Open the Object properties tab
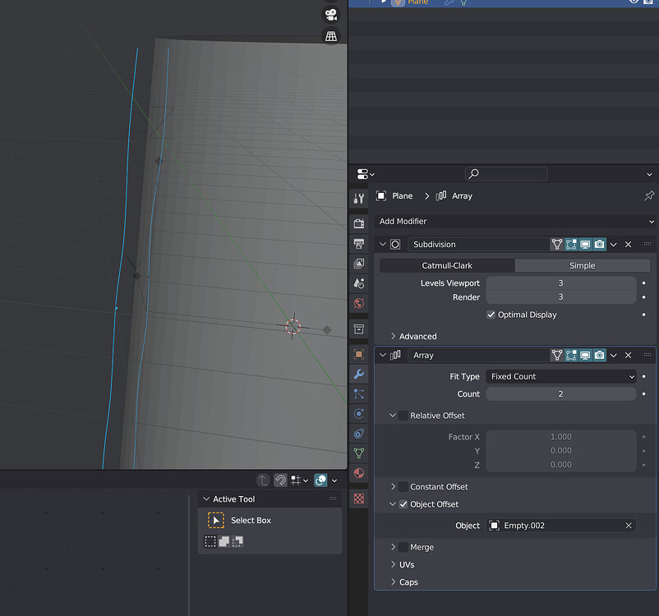 click(358, 354)
